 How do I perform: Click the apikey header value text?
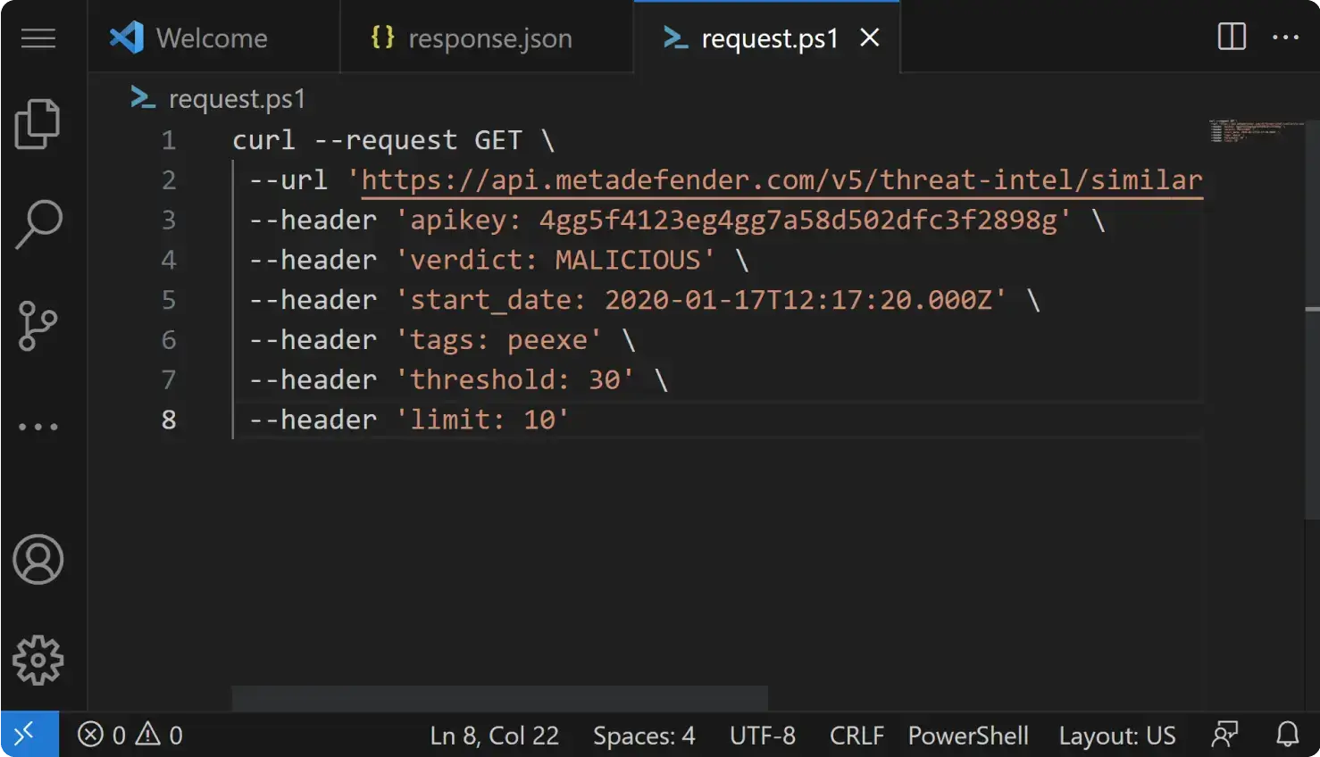coord(798,220)
